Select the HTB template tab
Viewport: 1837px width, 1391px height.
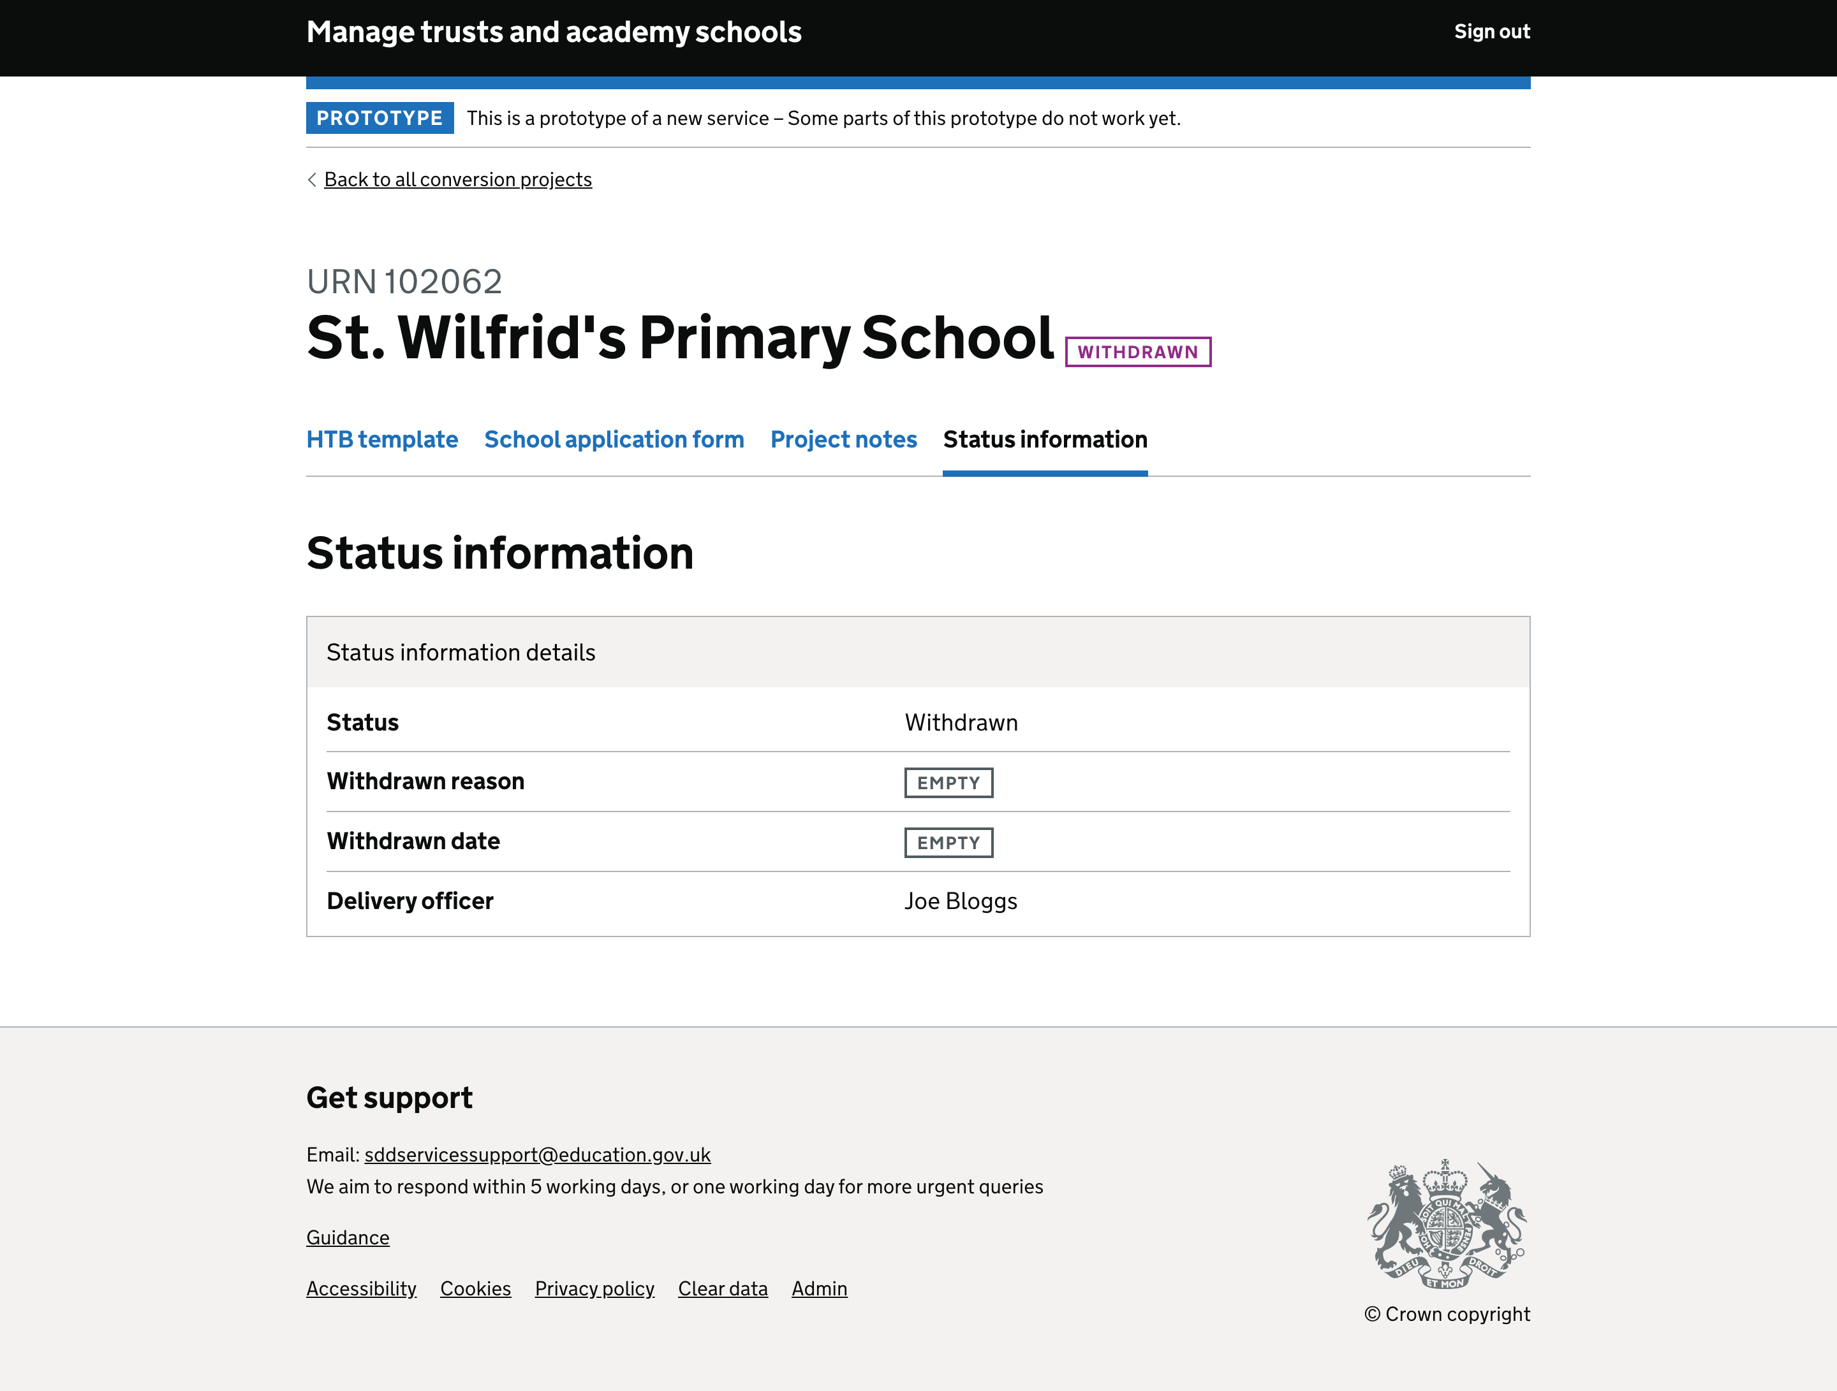[381, 439]
